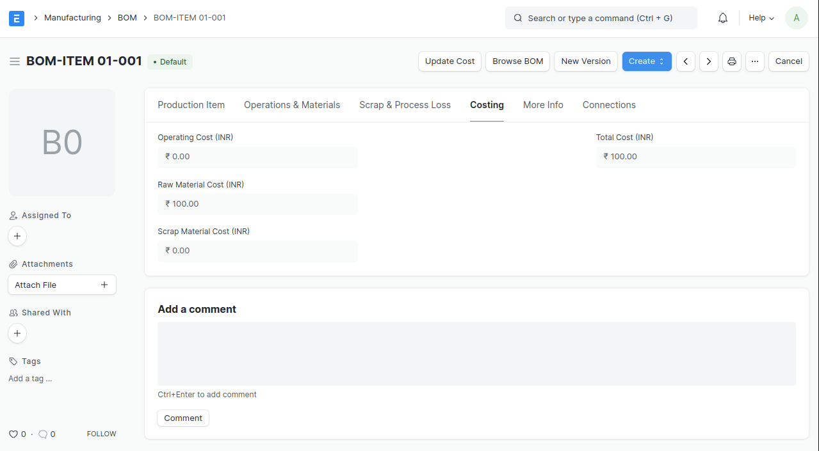819x451 pixels.
Task: Switch to the More Info tab
Action: [542, 104]
